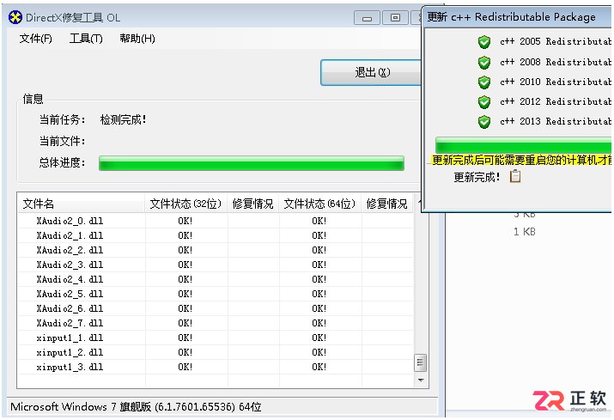Viewport: 614px width, 420px height.
Task: Open the 工具(T) menu
Action: (86, 39)
